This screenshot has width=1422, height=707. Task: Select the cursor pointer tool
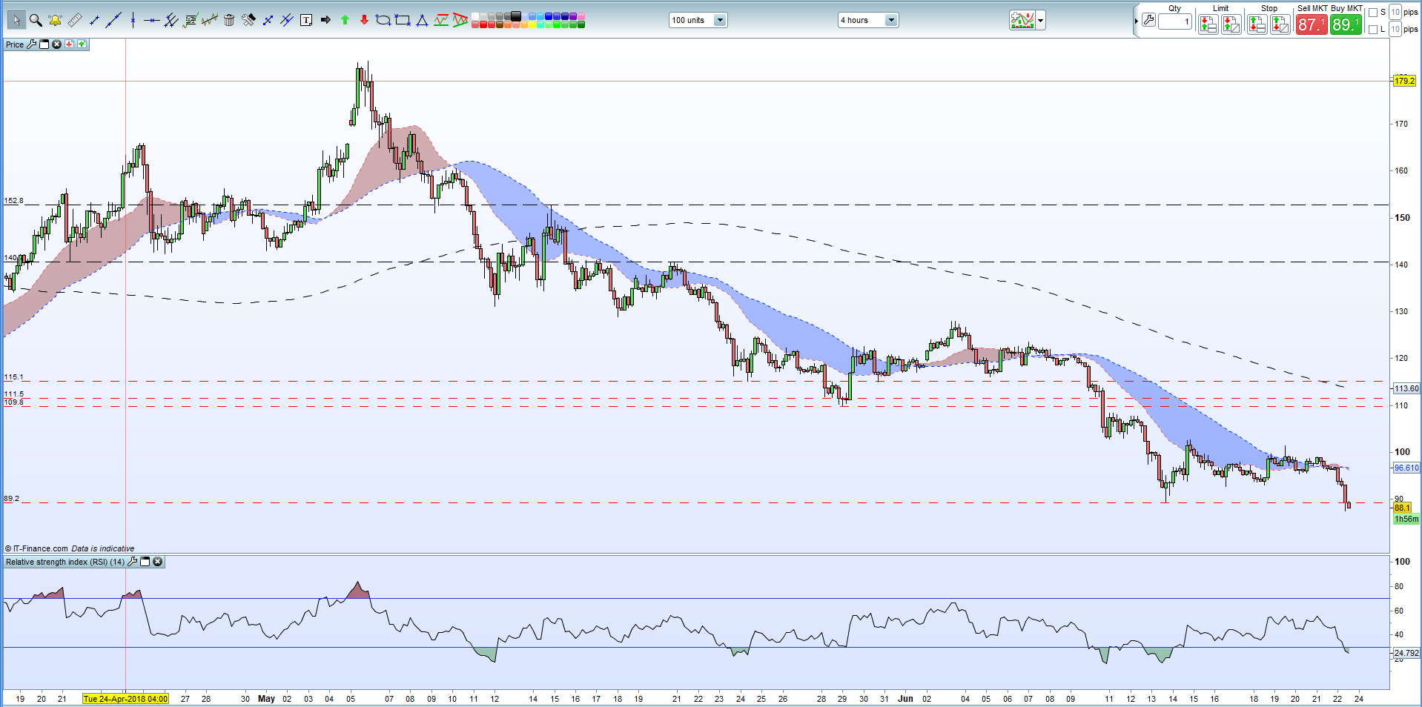[x=16, y=20]
